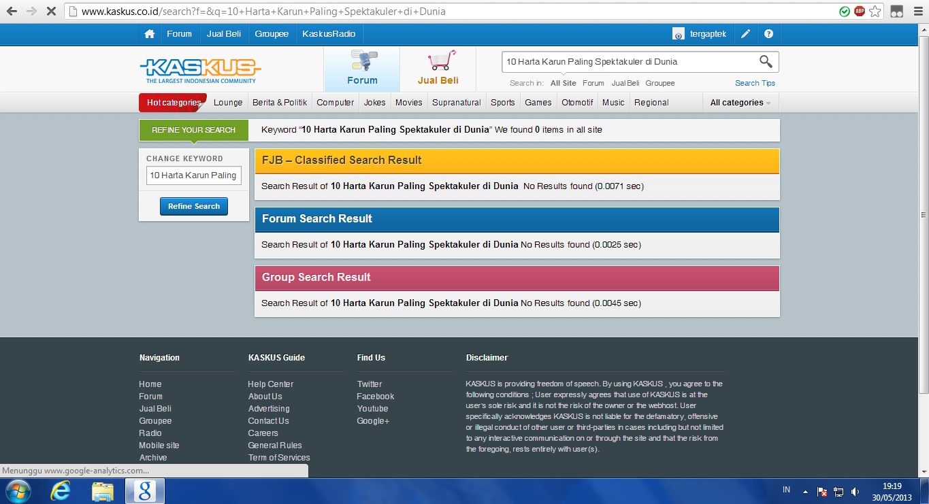Set search scope to Groupee

click(x=660, y=83)
